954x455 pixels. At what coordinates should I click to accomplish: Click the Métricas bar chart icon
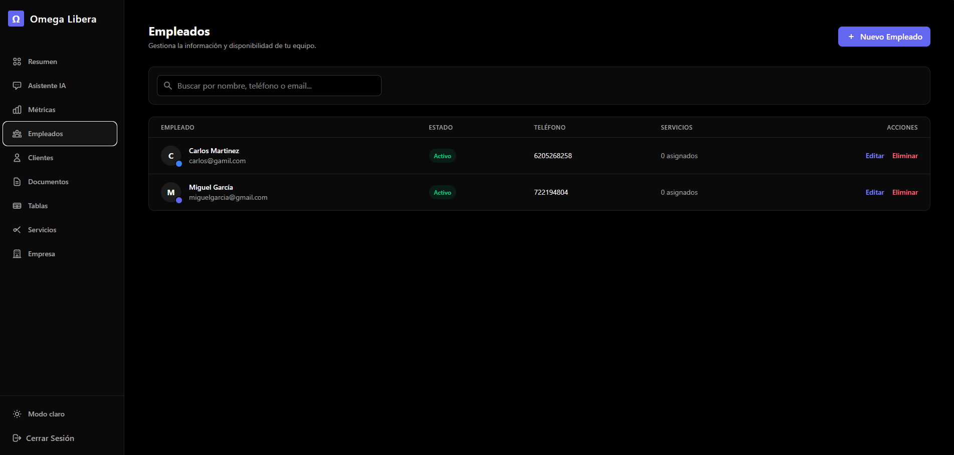pos(17,110)
